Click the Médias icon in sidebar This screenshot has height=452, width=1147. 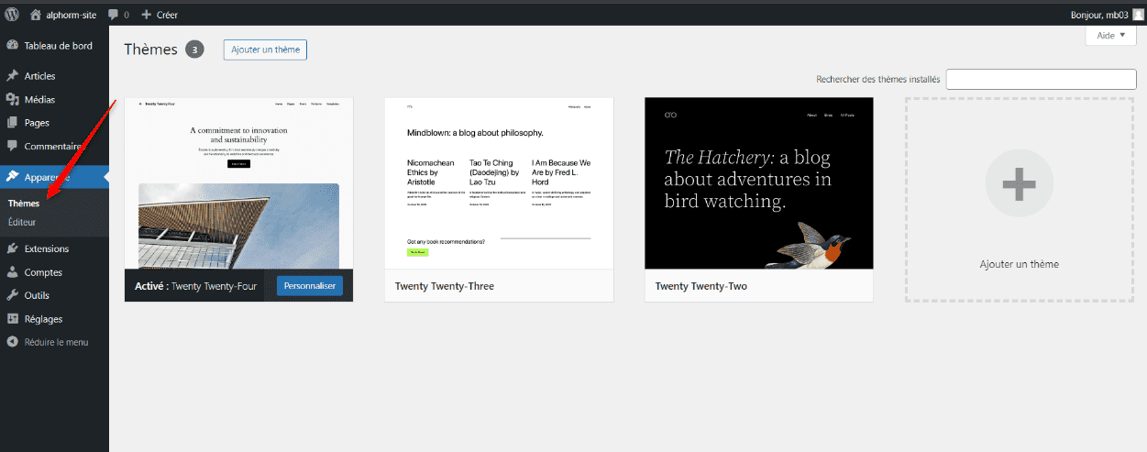[12, 99]
